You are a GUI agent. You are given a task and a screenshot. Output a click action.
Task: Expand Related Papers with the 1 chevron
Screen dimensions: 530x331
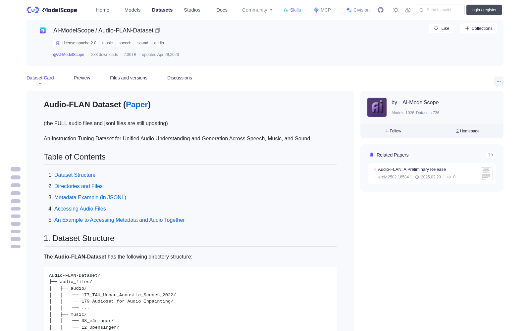[x=491, y=155]
